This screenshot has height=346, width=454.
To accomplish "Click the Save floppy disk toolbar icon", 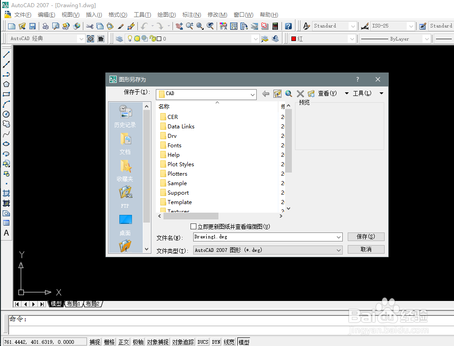I will click(32, 26).
